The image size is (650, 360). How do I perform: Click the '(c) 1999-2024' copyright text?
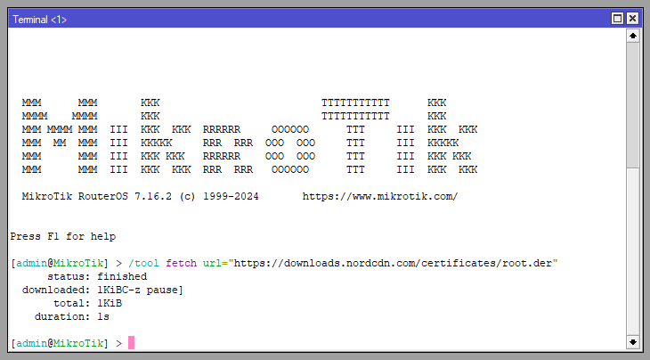[219, 196]
